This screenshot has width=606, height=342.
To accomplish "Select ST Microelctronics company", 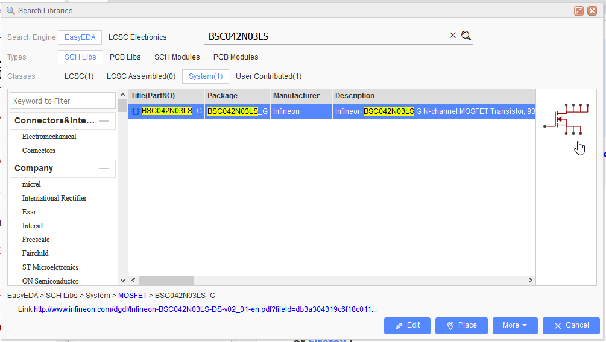I will coord(50,267).
